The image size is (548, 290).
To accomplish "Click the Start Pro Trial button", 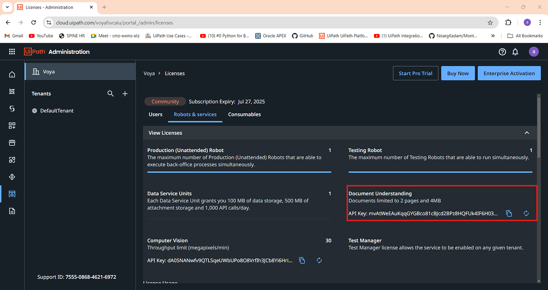I will 416,73.
